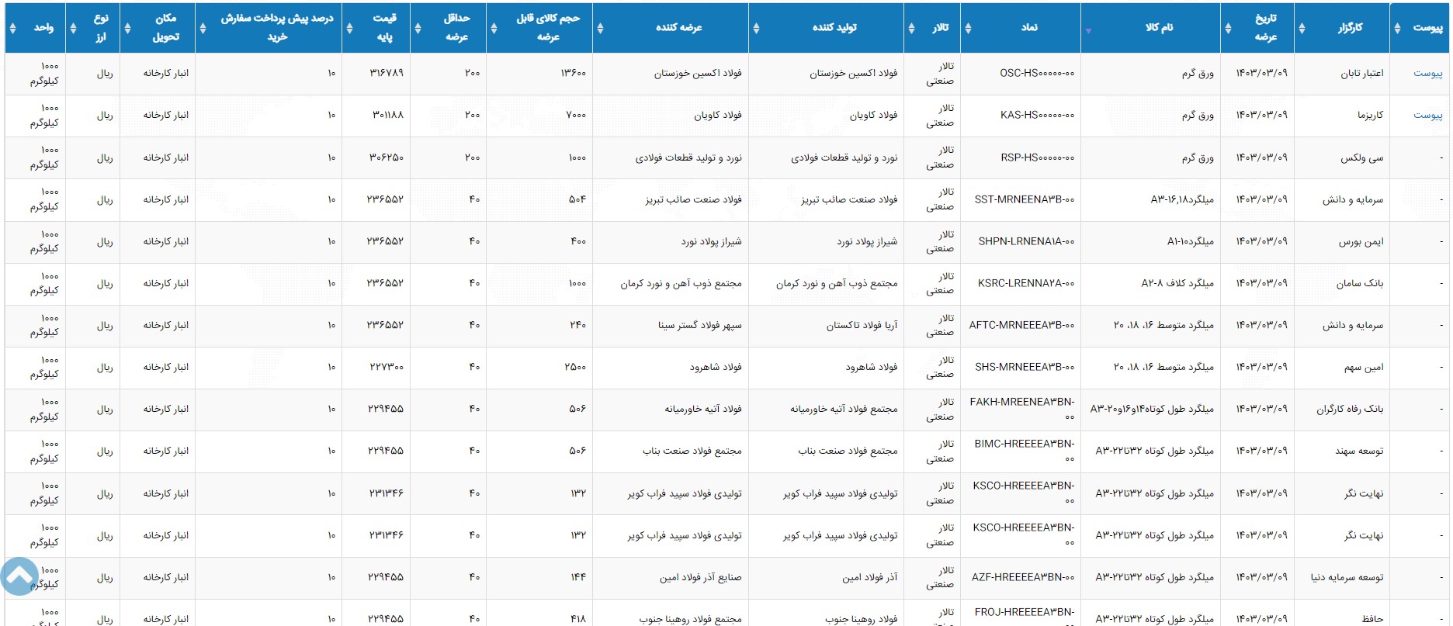Viewport: 1453px width, 626px height.
Task: Click symbol SST-MRNEENA3B cell
Action: pos(1025,199)
